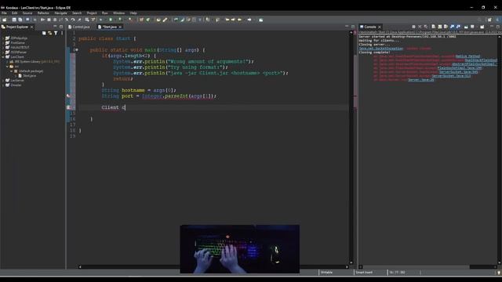The height and width of the screenshot is (282, 502).
Task: Click the Native Method stack trace link
Action: click(467, 56)
